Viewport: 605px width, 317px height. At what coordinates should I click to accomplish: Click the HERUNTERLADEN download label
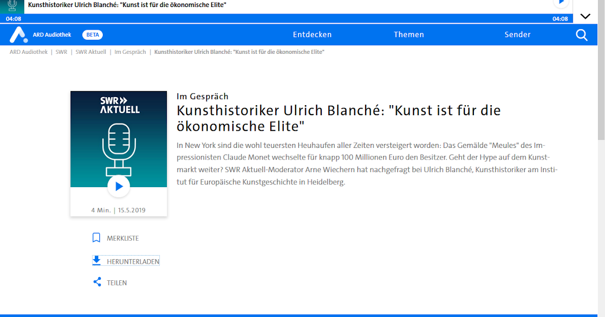133,262
